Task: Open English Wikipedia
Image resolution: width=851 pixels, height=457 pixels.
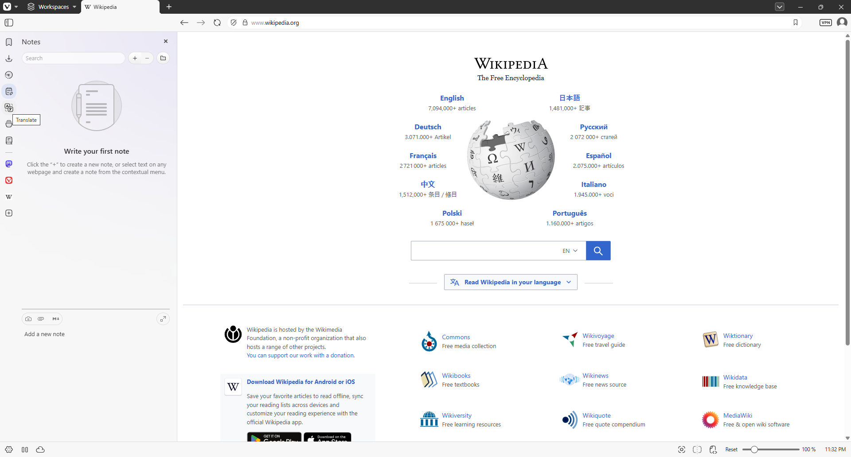Action: [x=452, y=98]
